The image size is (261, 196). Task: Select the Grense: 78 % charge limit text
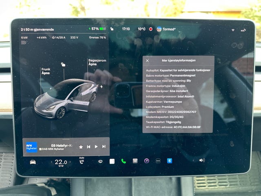click(97, 38)
